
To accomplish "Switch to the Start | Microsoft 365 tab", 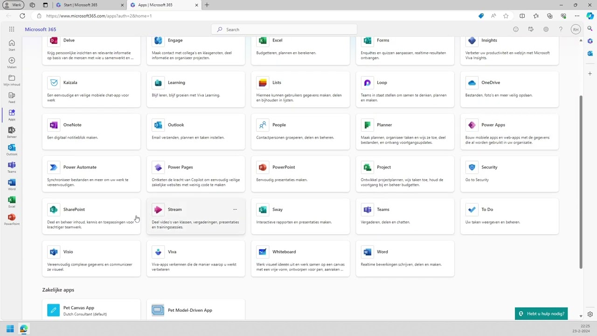I will (x=90, y=5).
